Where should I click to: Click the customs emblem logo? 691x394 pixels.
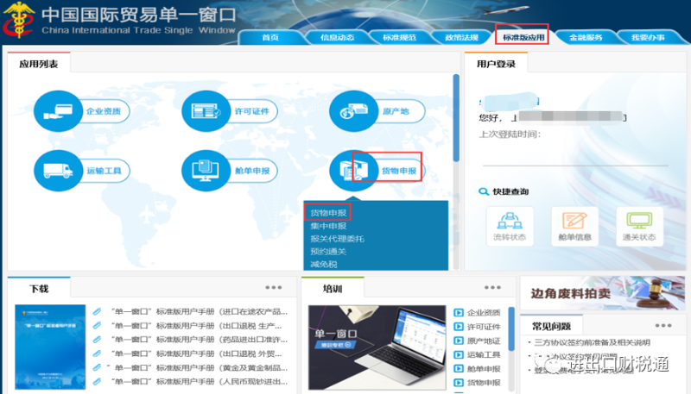18,21
